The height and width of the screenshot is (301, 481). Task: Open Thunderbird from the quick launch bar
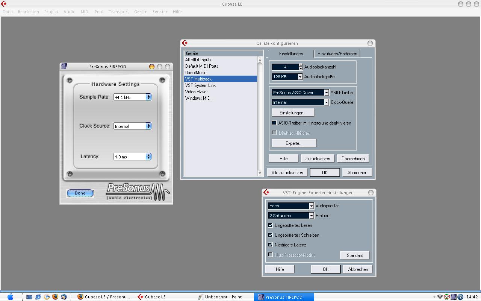tap(64, 297)
